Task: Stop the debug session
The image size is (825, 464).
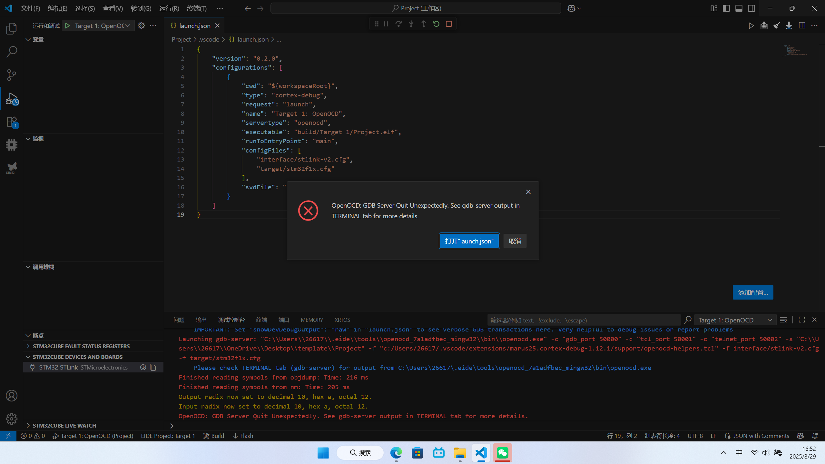Action: [449, 24]
